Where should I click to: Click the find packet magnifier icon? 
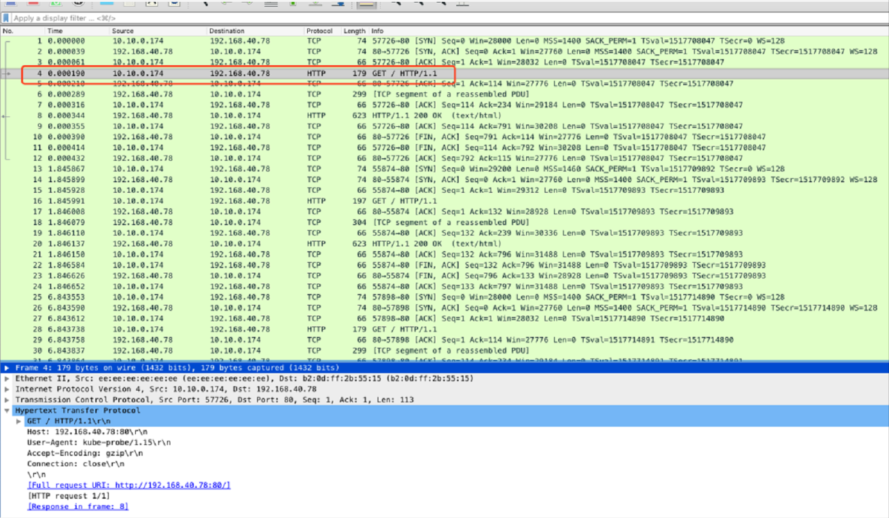pos(205,3)
